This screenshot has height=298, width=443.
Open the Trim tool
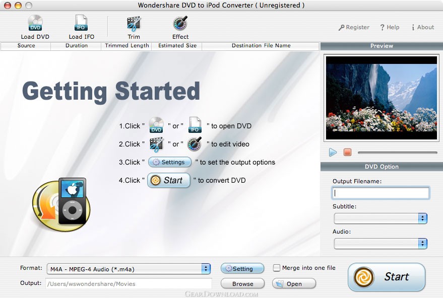pyautogui.click(x=134, y=27)
